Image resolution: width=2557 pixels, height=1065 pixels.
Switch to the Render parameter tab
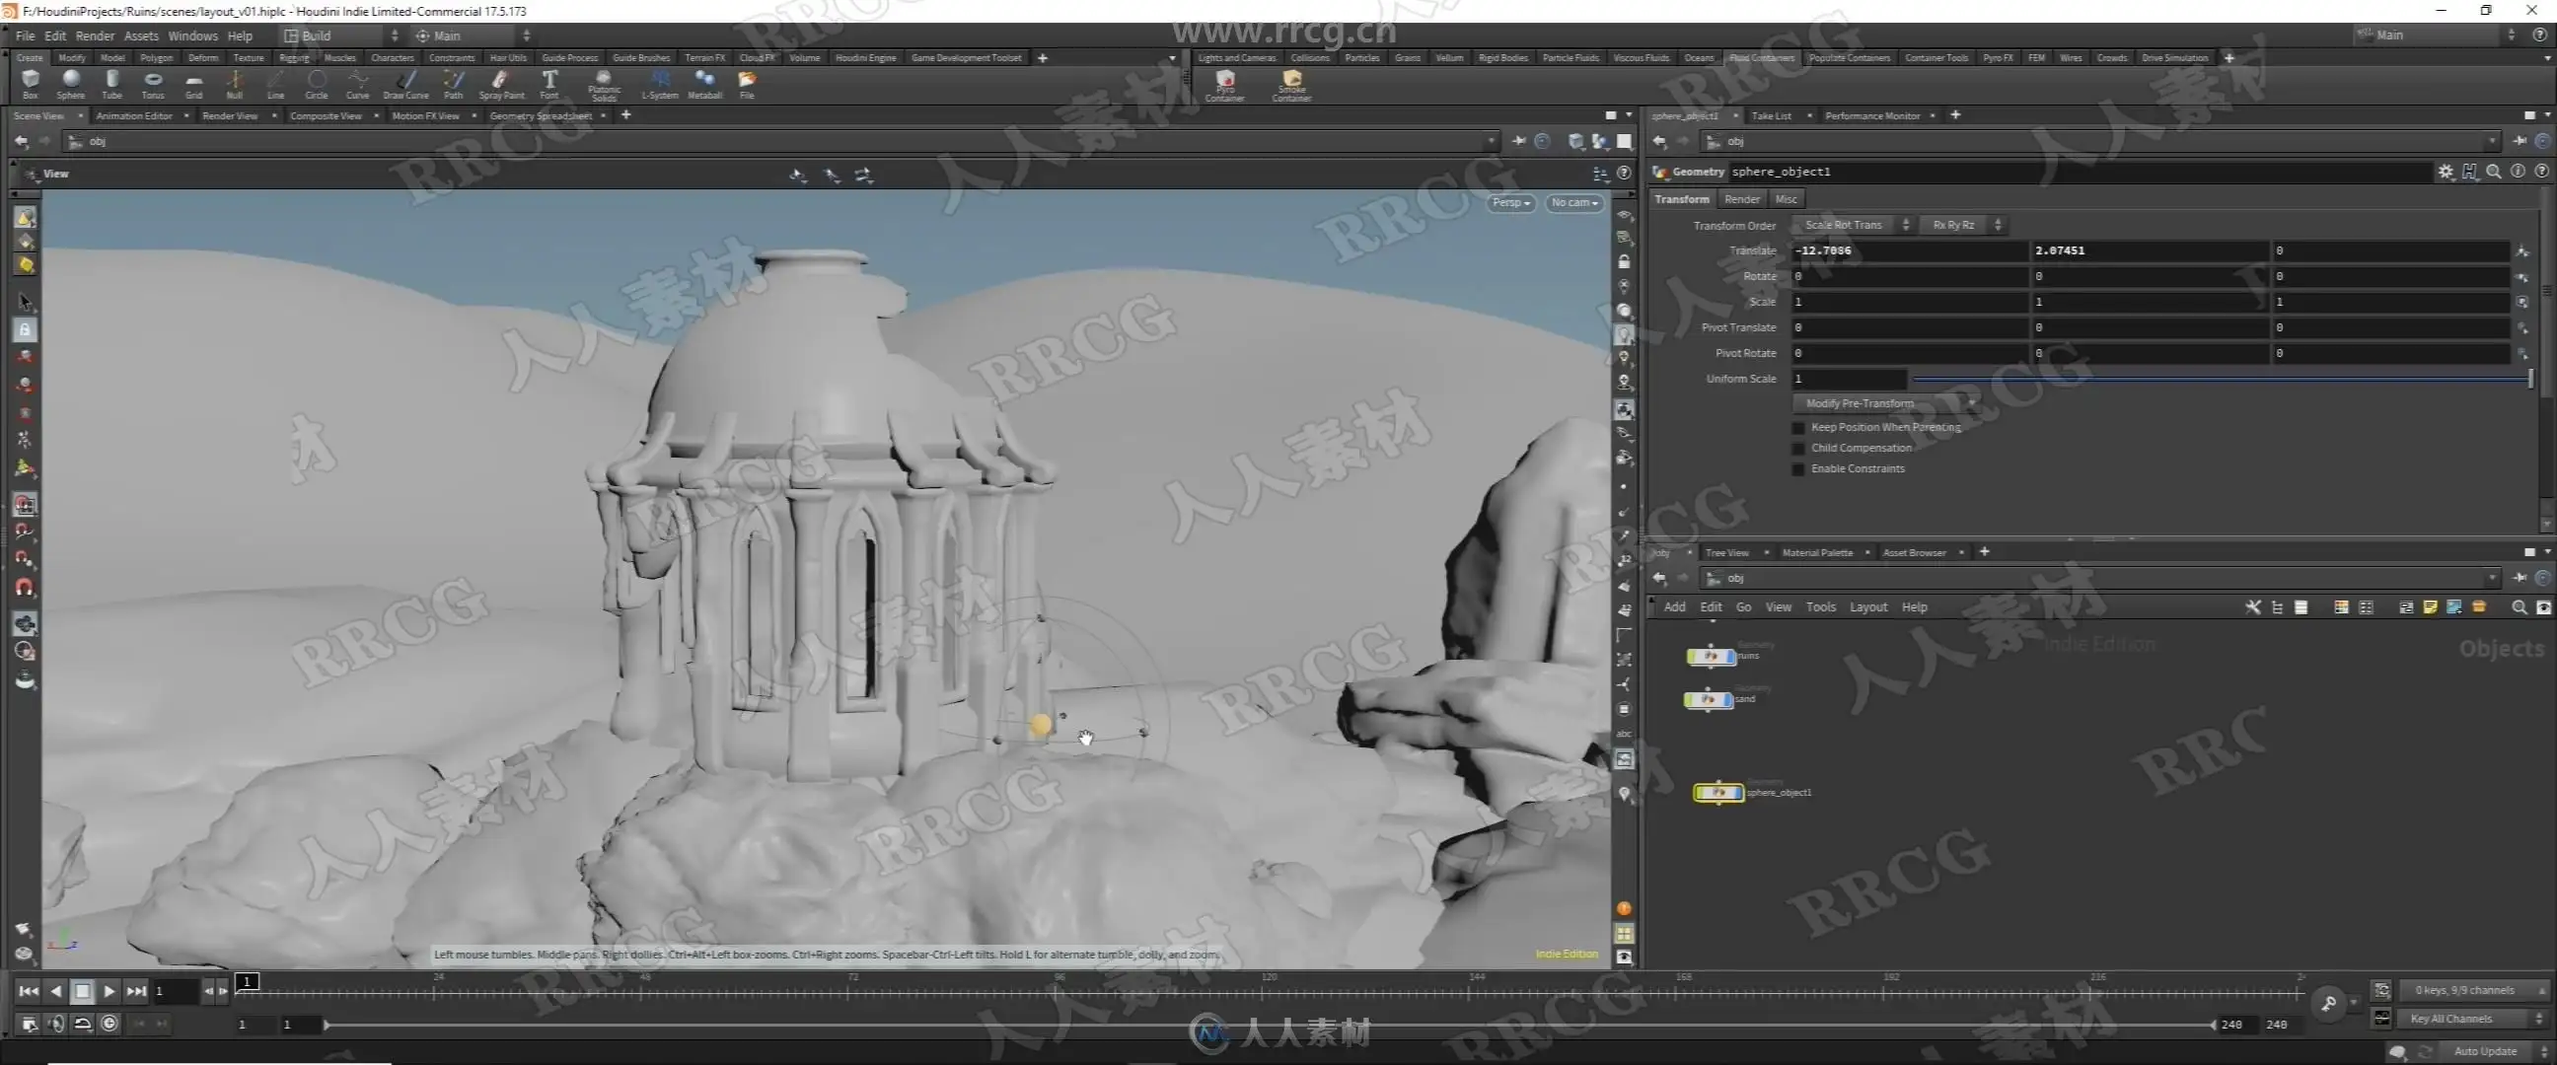tap(1741, 199)
